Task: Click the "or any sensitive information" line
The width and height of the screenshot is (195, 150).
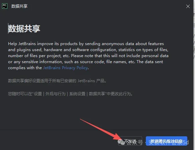Action: (x=85, y=62)
